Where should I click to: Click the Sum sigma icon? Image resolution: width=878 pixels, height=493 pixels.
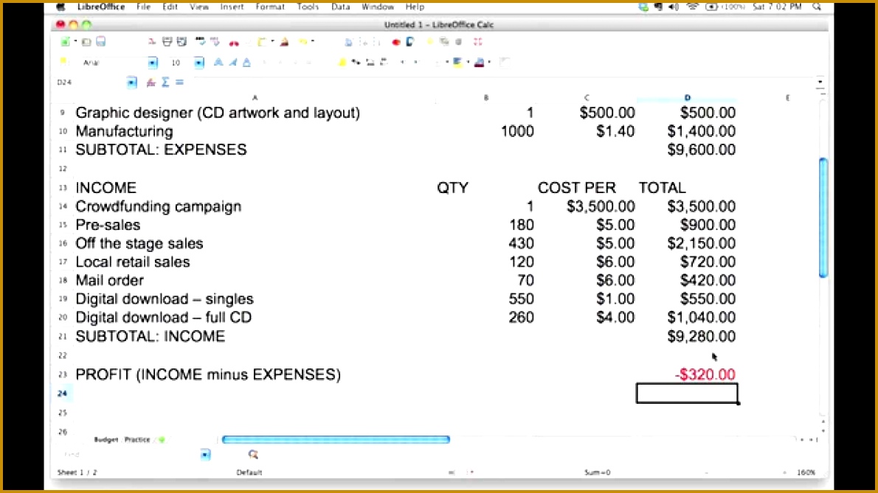(x=165, y=83)
